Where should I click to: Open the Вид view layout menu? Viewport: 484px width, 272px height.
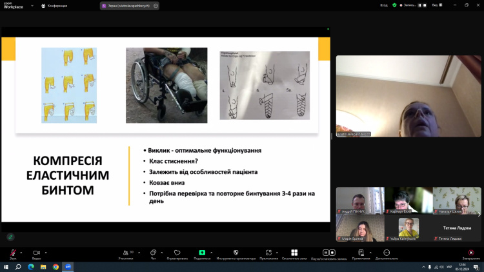(x=437, y=5)
